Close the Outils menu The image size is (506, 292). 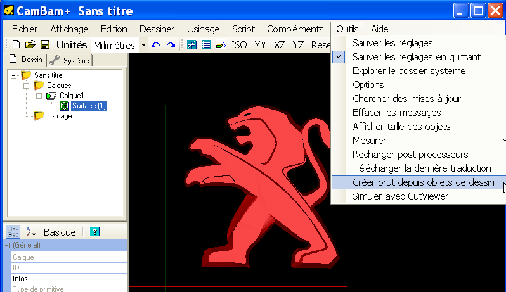point(347,29)
